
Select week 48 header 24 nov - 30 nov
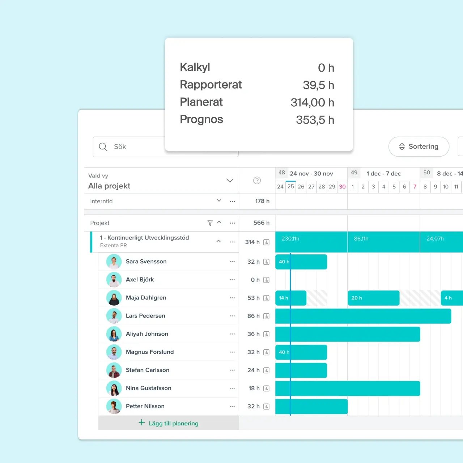pos(311,174)
